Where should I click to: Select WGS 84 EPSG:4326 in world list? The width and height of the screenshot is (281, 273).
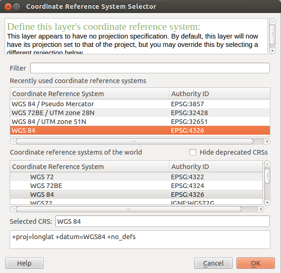tap(137, 195)
